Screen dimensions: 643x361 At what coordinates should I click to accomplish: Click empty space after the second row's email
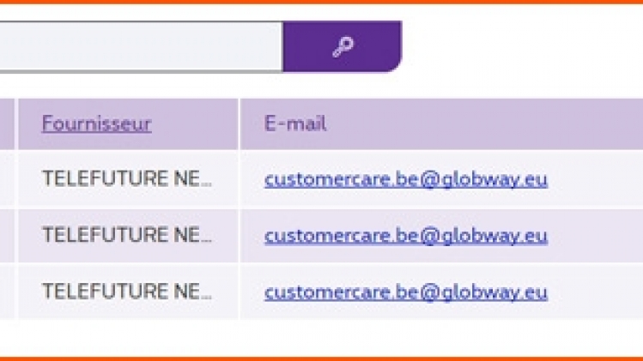(x=595, y=235)
